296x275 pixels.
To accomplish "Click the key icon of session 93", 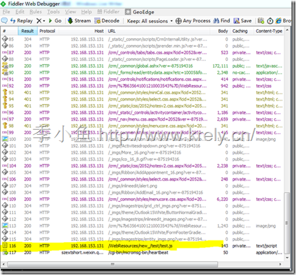I will [x=5, y=92].
